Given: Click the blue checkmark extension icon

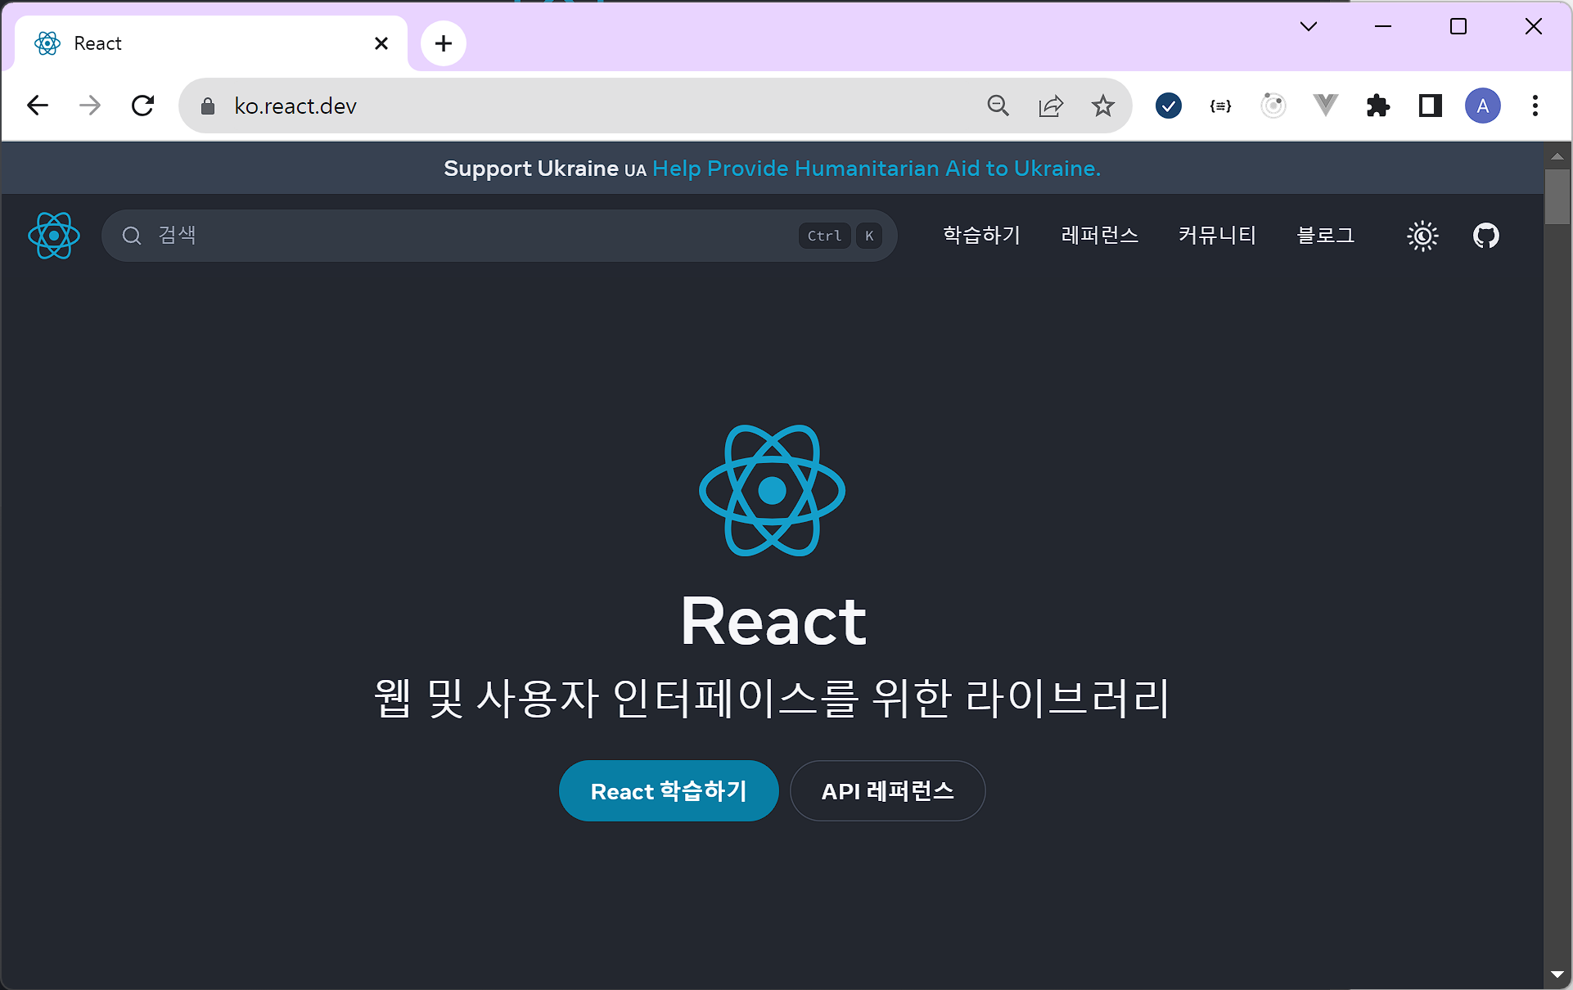Looking at the screenshot, I should point(1168,106).
